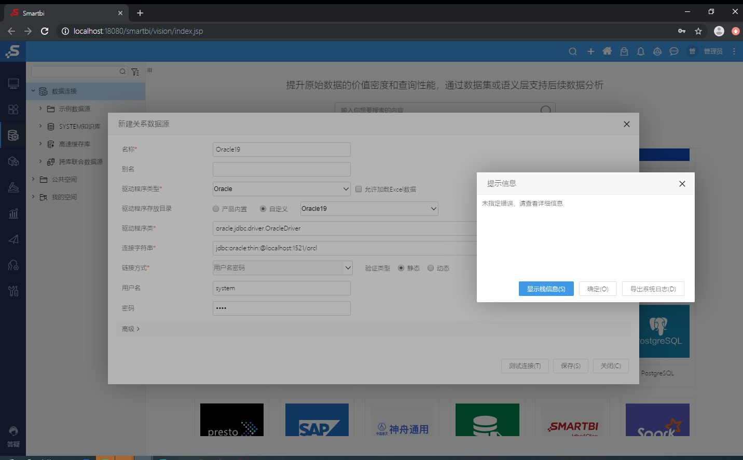Select the 产品内置 radio button
Image resolution: width=743 pixels, height=460 pixels.
click(216, 209)
